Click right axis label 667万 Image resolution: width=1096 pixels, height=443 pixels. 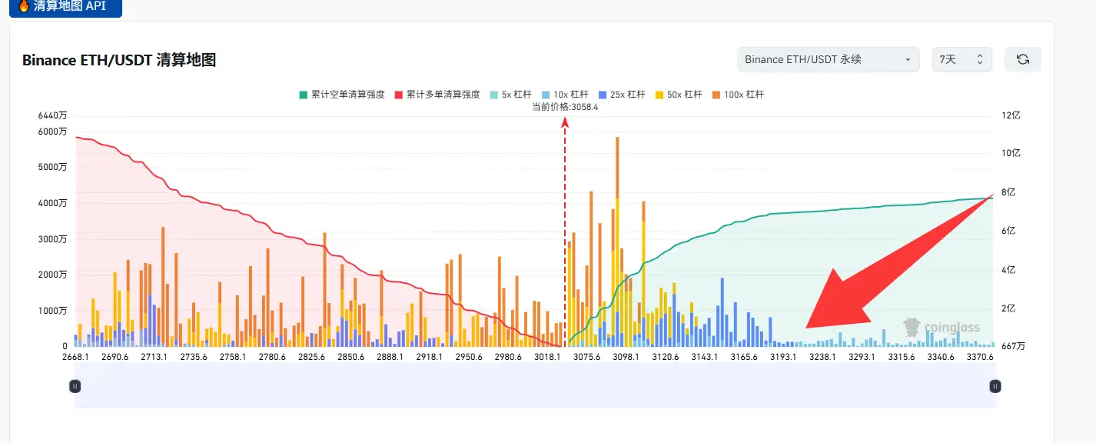click(1014, 346)
